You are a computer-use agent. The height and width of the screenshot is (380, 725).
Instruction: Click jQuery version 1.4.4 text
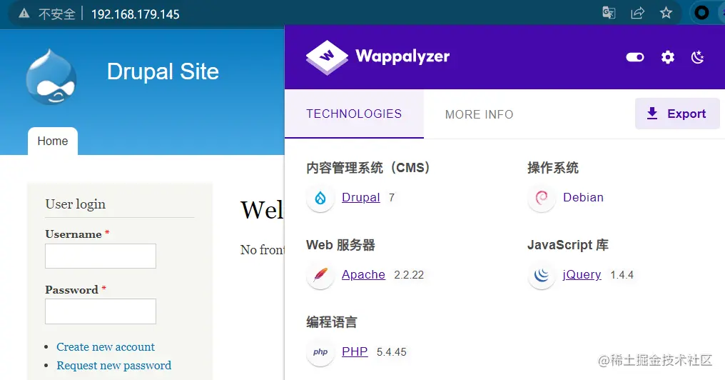click(622, 275)
